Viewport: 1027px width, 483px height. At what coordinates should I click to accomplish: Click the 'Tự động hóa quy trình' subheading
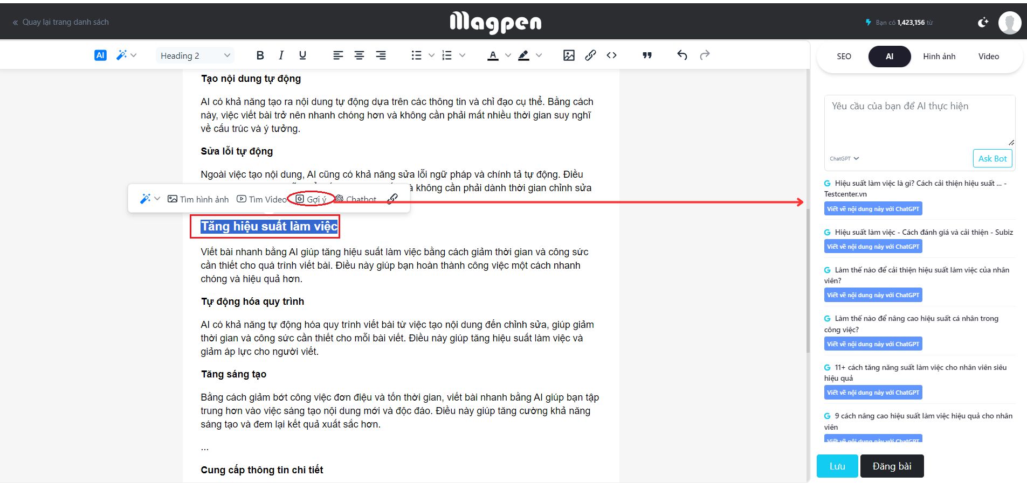click(x=252, y=302)
